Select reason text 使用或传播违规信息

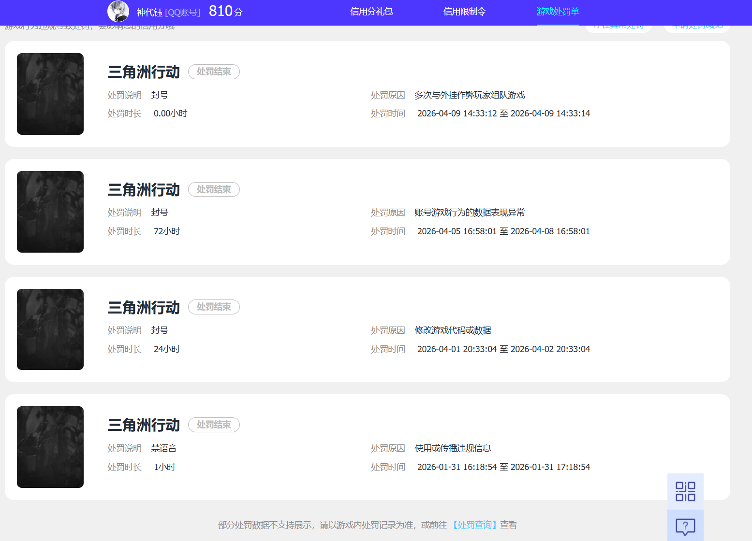coord(453,448)
